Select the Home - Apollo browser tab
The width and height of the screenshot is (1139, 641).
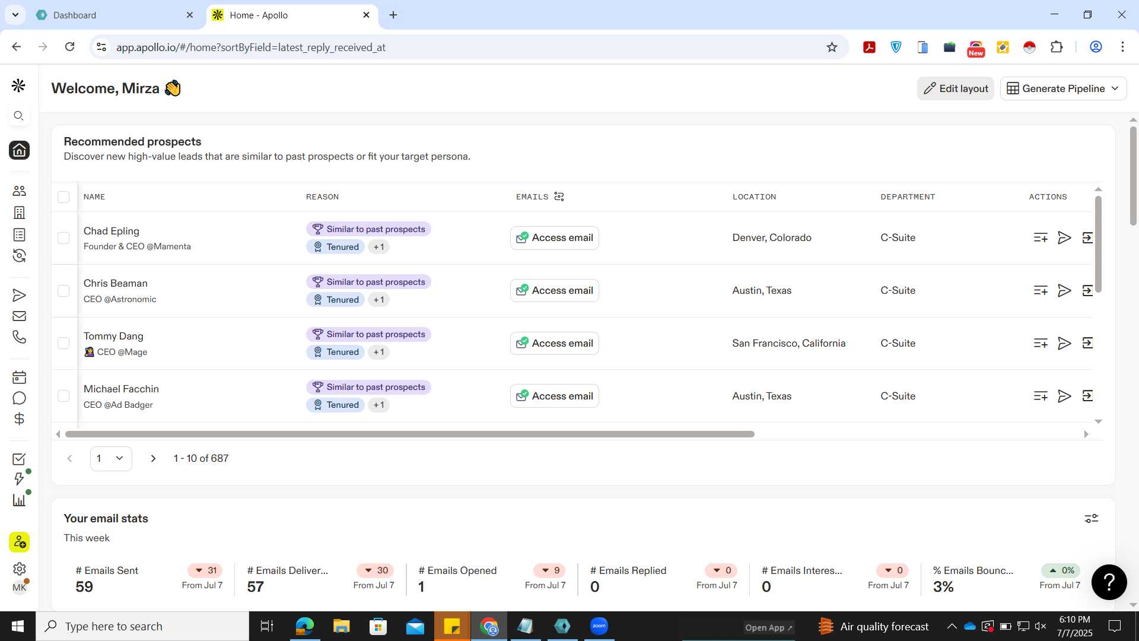[292, 15]
